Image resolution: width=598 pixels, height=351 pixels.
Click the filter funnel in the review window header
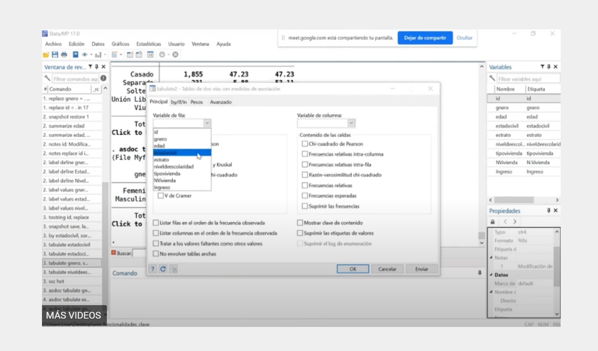[90, 67]
